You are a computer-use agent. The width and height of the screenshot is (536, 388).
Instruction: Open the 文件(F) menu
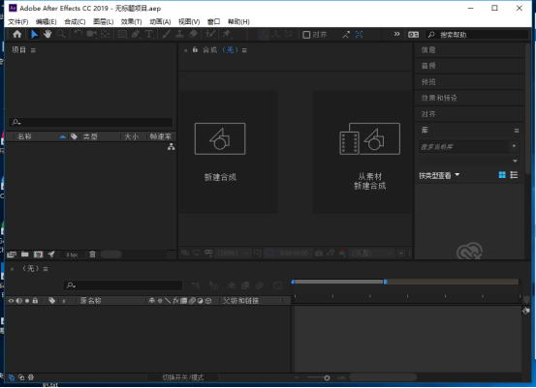18,22
